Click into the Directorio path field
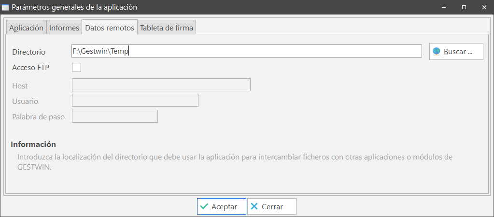Screen dimensions: 494x217 246,51
